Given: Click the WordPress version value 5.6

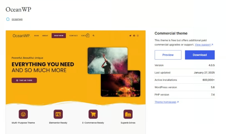Looking at the screenshot, I should click(213, 87).
